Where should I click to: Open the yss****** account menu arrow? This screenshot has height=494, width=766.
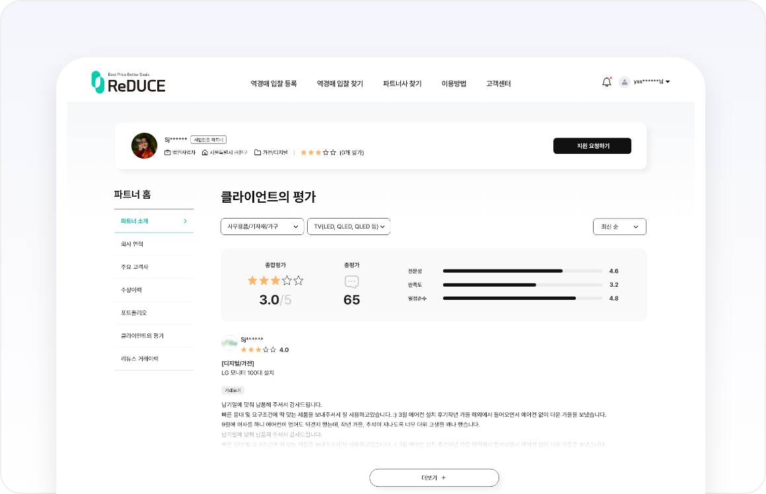pos(668,82)
